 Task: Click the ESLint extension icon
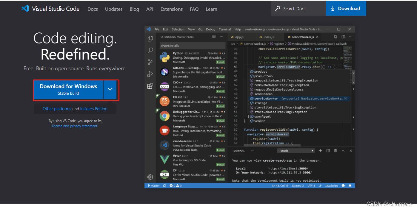click(x=164, y=101)
